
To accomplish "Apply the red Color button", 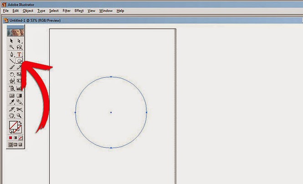I will click(10, 138).
